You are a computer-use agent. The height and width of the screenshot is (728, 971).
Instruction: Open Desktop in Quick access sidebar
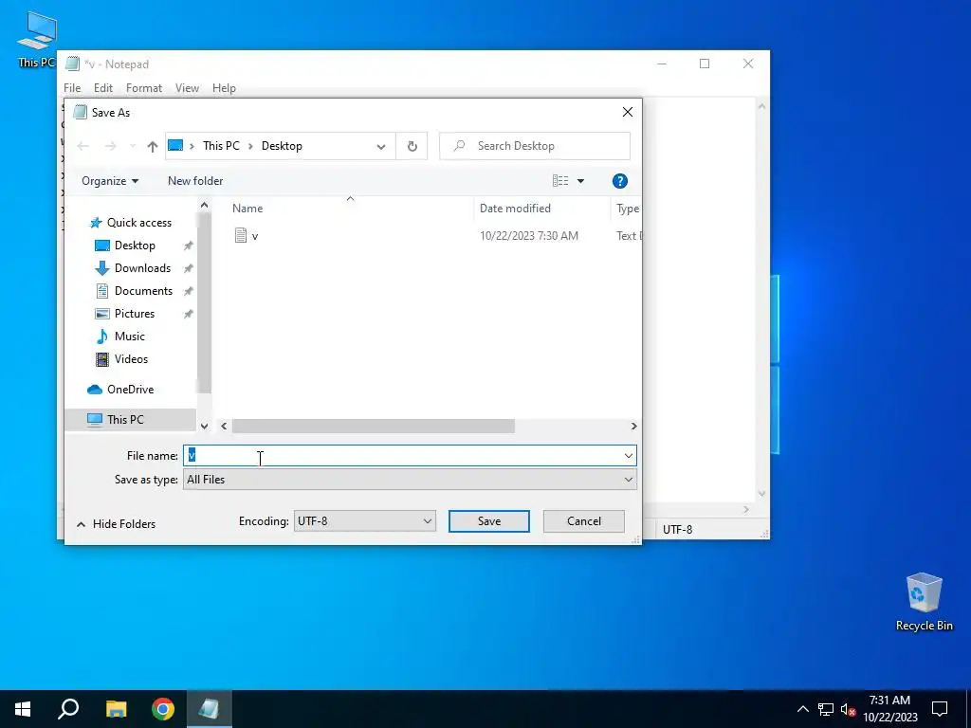tap(135, 246)
